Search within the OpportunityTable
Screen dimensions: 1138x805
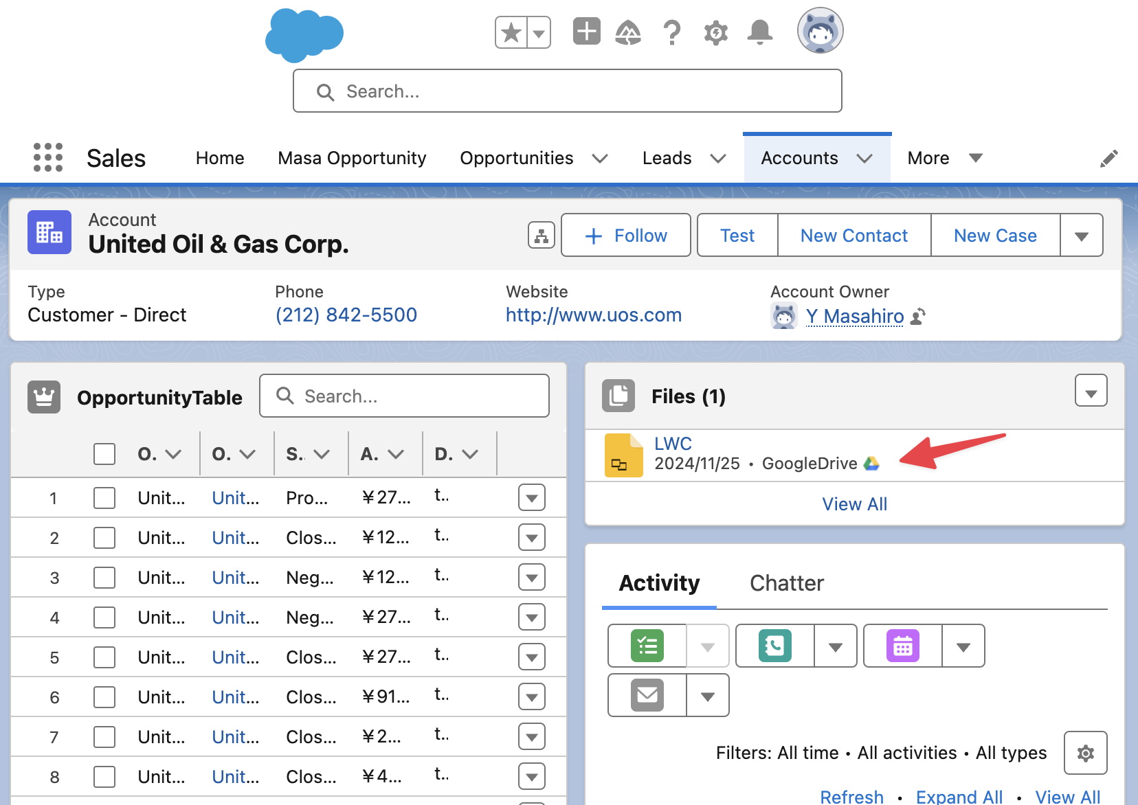pos(404,396)
